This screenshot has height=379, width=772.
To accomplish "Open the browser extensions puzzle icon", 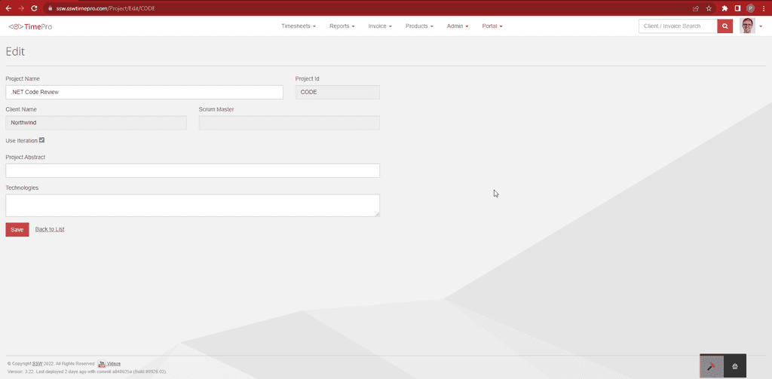I will click(725, 8).
